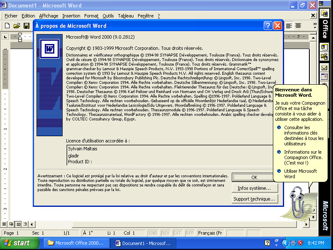Click horizontal scrollbar right arrow
This screenshot has height=250, width=333.
tap(306, 224)
